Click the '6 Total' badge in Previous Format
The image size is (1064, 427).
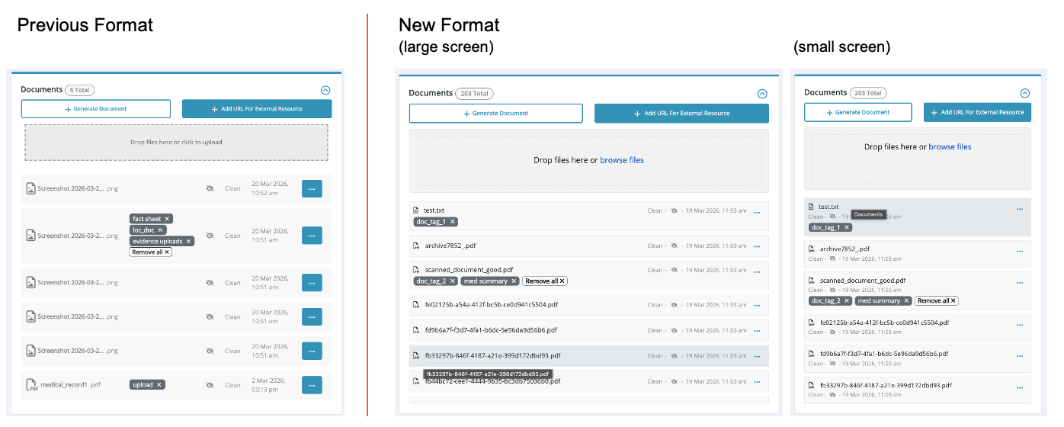[x=80, y=90]
